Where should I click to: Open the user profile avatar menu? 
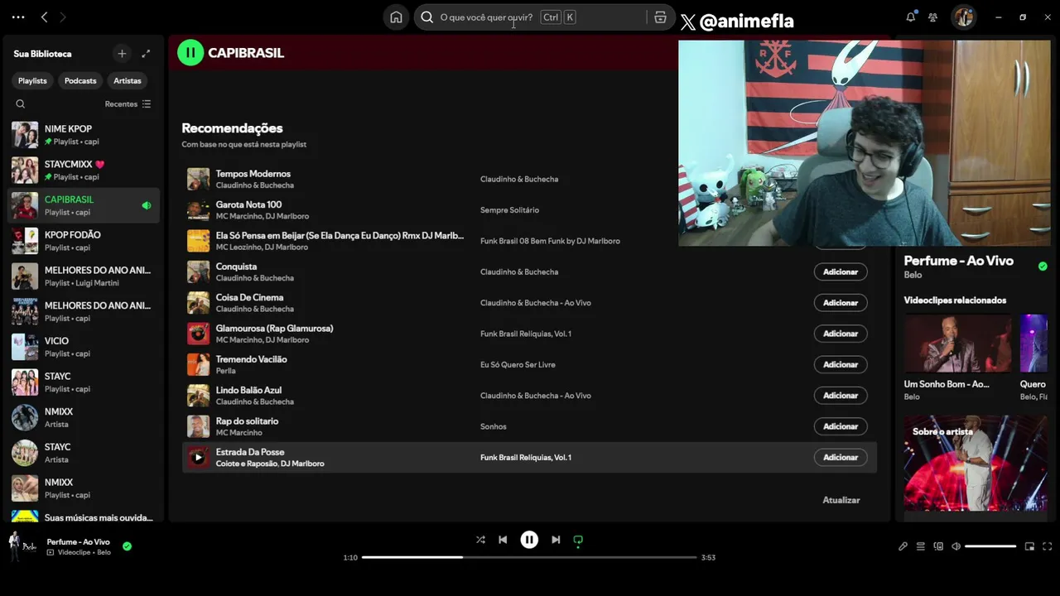pyautogui.click(x=963, y=17)
